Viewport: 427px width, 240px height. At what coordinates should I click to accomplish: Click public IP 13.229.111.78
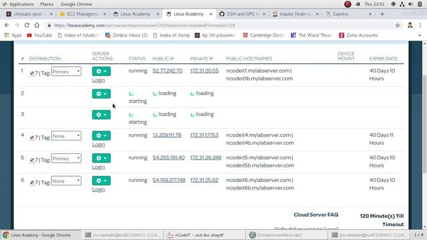(x=167, y=135)
